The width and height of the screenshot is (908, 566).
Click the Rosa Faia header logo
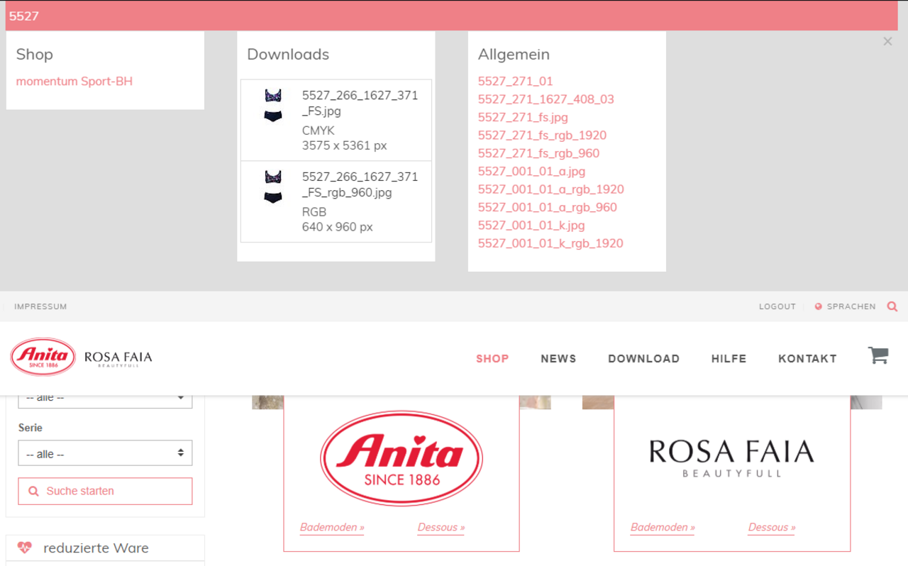point(118,358)
